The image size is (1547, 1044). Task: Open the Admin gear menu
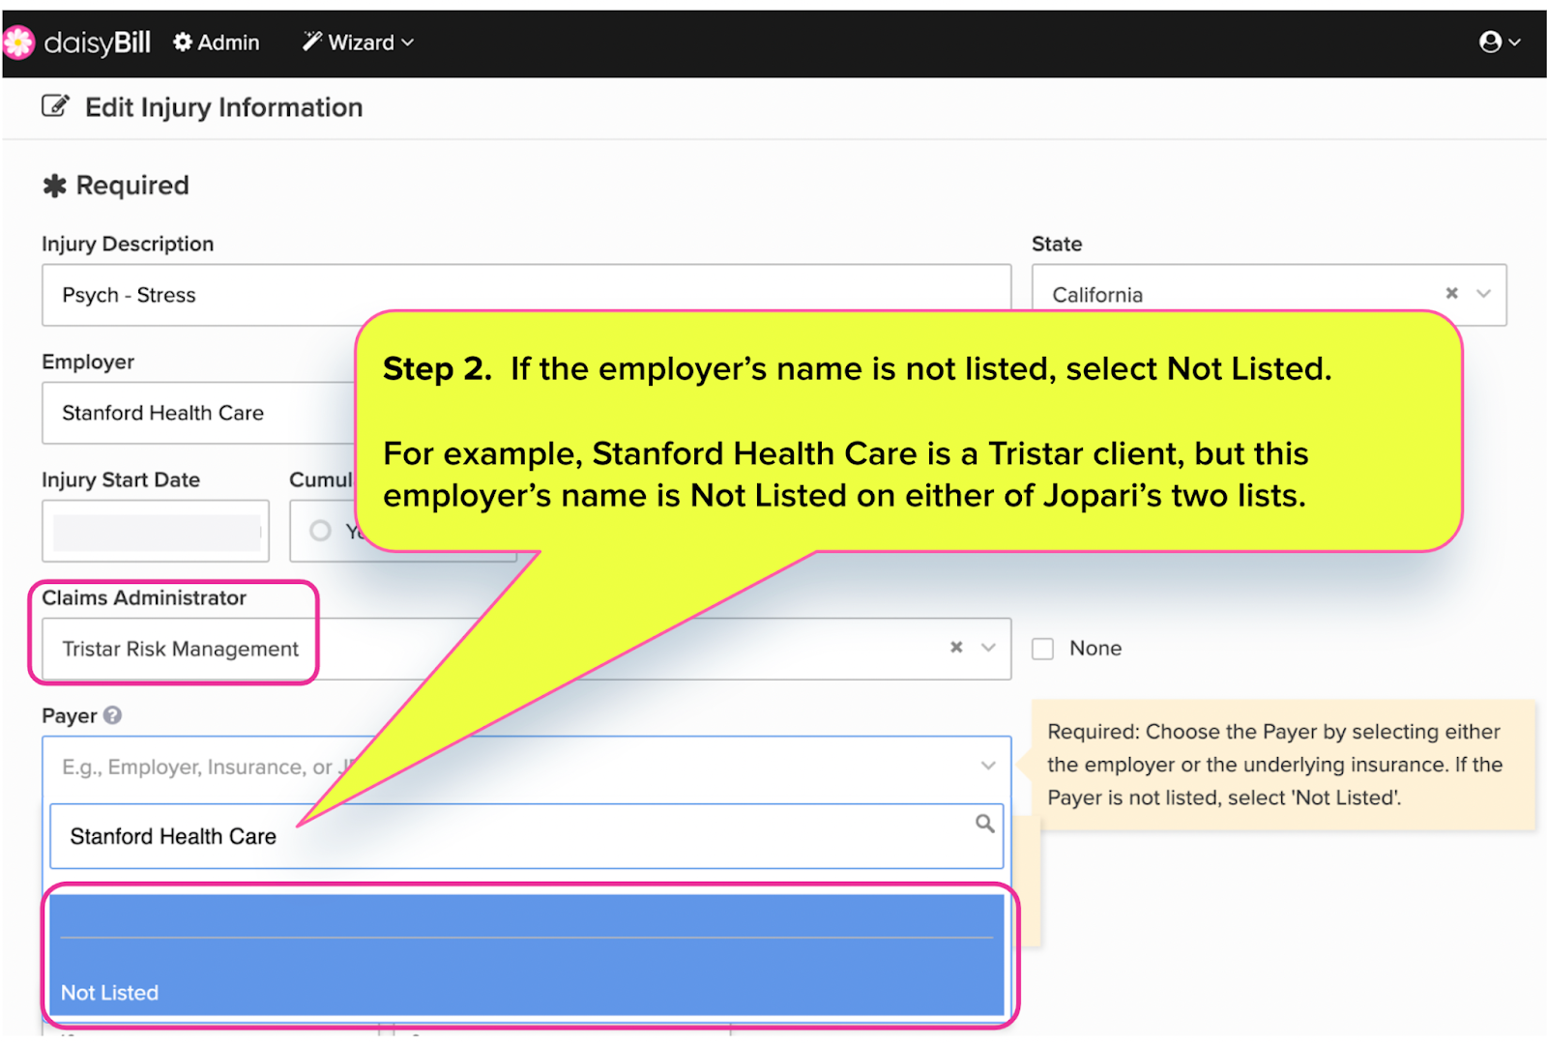[217, 43]
